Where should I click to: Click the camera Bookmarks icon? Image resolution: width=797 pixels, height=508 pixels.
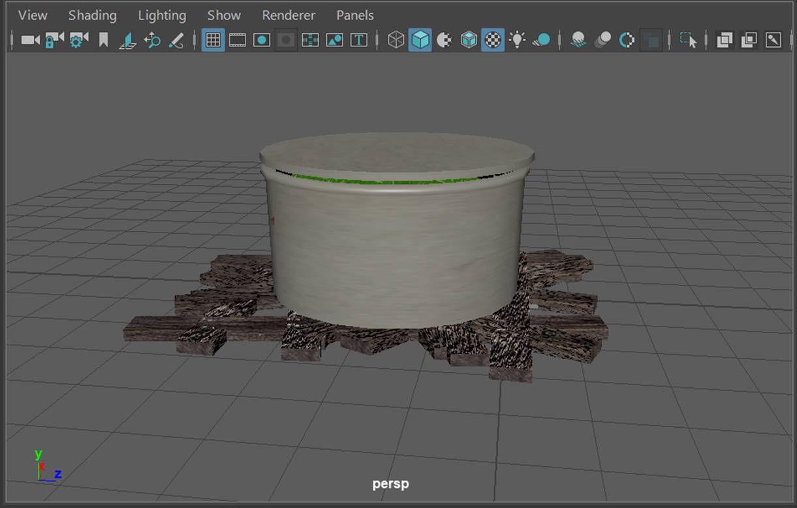103,40
